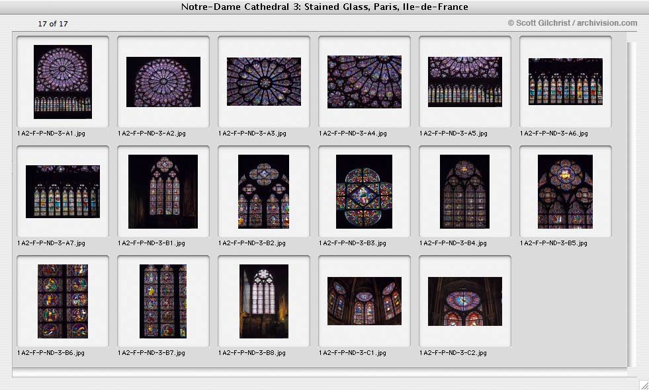Click filename label 1A2-F-P-ND-3-A3.jpg

253,134
